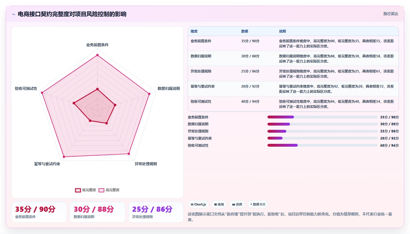
Task: Click the 维度 column header
Action: 194,31
